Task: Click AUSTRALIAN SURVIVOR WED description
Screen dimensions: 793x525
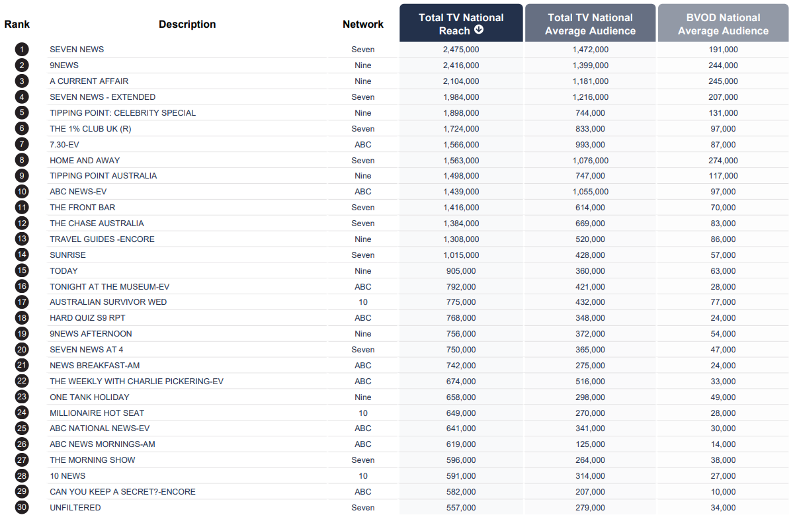Action: coord(108,302)
